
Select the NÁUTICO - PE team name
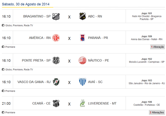99,61
